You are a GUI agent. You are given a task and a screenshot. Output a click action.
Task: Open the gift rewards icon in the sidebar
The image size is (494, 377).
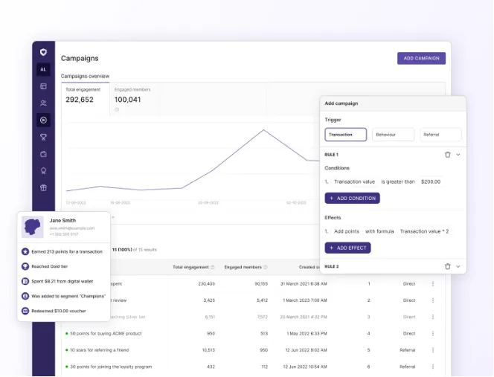[43, 187]
